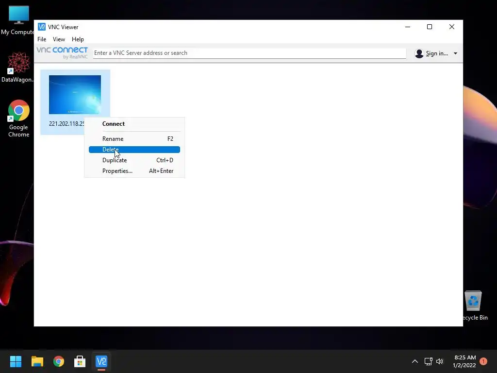Launch Chrome from the taskbar

59,361
